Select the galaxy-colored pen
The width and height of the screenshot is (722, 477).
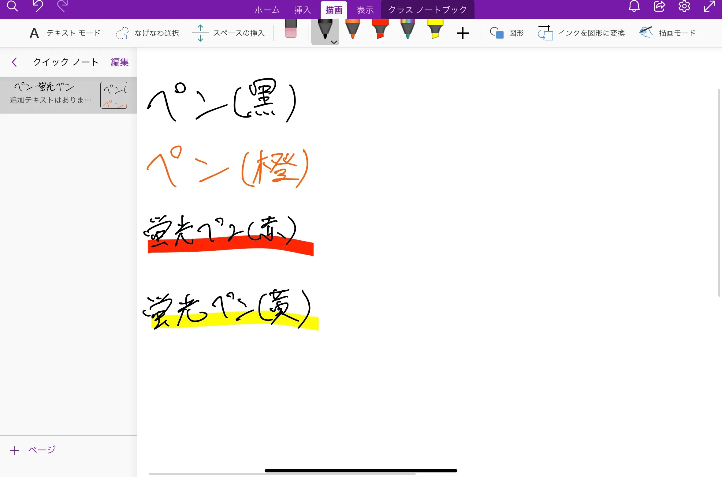click(x=407, y=31)
